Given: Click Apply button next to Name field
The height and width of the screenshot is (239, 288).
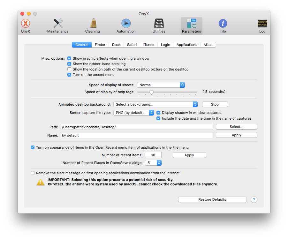Looking at the screenshot, I should tap(236, 135).
